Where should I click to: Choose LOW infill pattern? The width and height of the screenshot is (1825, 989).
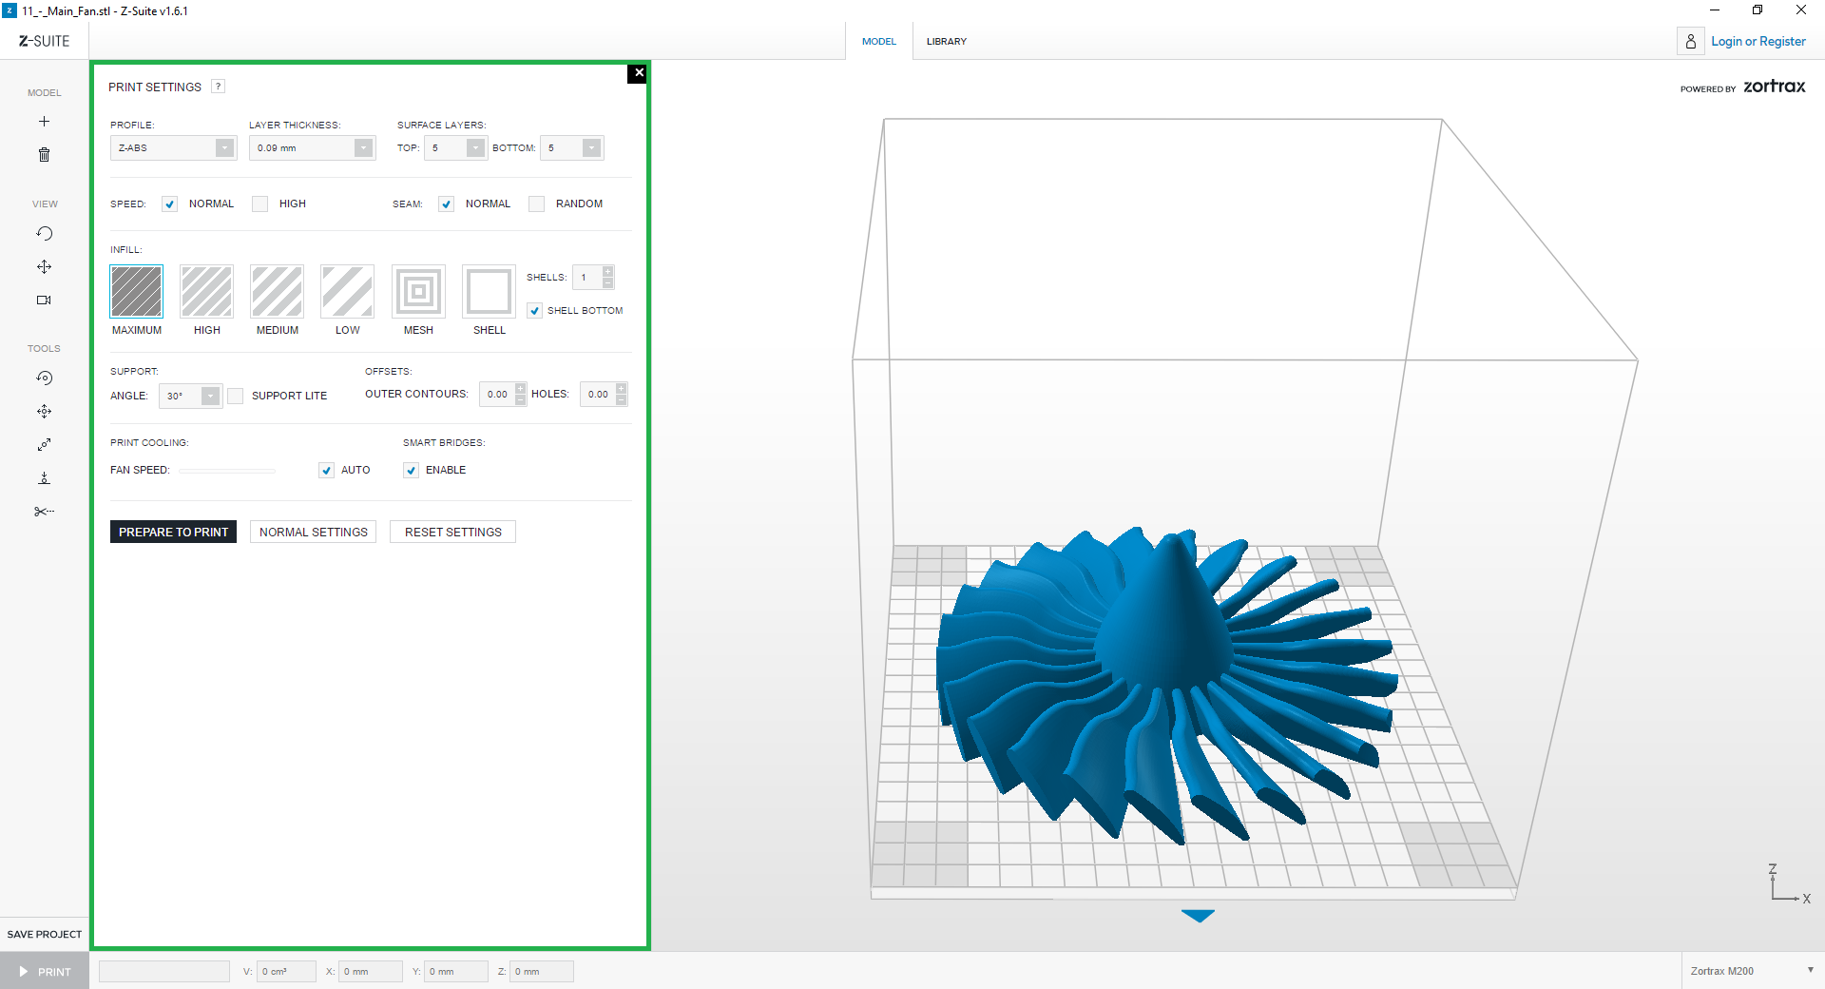coord(348,291)
